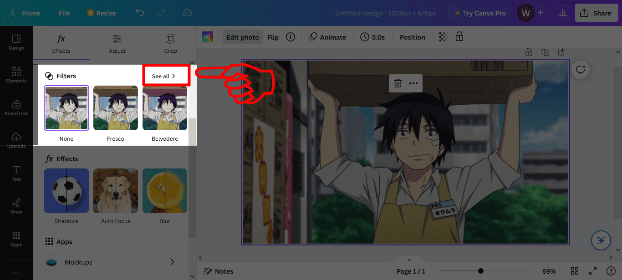Open the help question mark
The height and width of the screenshot is (280, 622).
[611, 271]
